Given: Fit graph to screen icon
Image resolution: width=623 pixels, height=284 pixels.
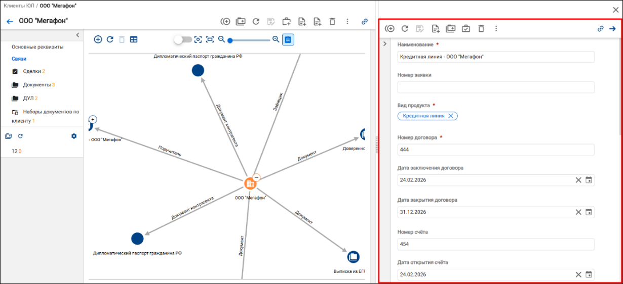Looking at the screenshot, I should tap(210, 39).
